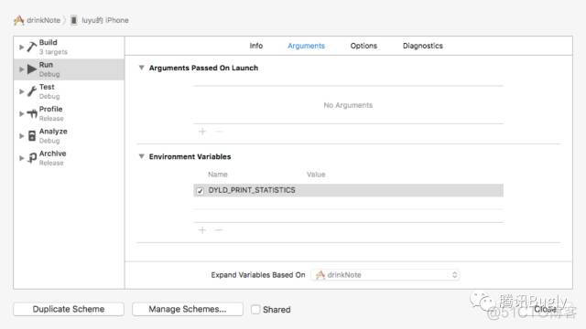Click the Test wrench icon
Image resolution: width=586 pixels, height=329 pixels.
(32, 91)
